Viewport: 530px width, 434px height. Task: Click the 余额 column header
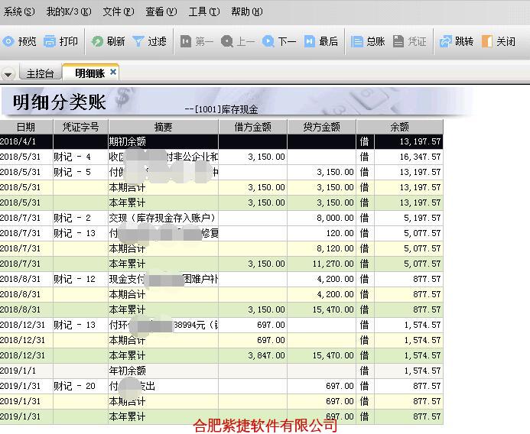coord(399,127)
